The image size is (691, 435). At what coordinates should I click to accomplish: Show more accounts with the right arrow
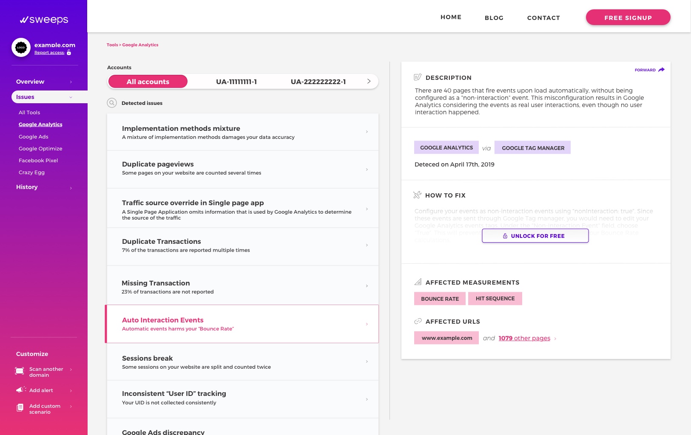coord(369,81)
